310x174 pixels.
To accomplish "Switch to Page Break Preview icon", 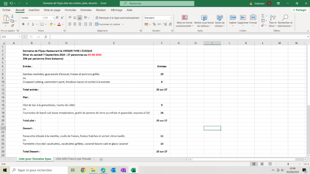I will click(270, 164).
